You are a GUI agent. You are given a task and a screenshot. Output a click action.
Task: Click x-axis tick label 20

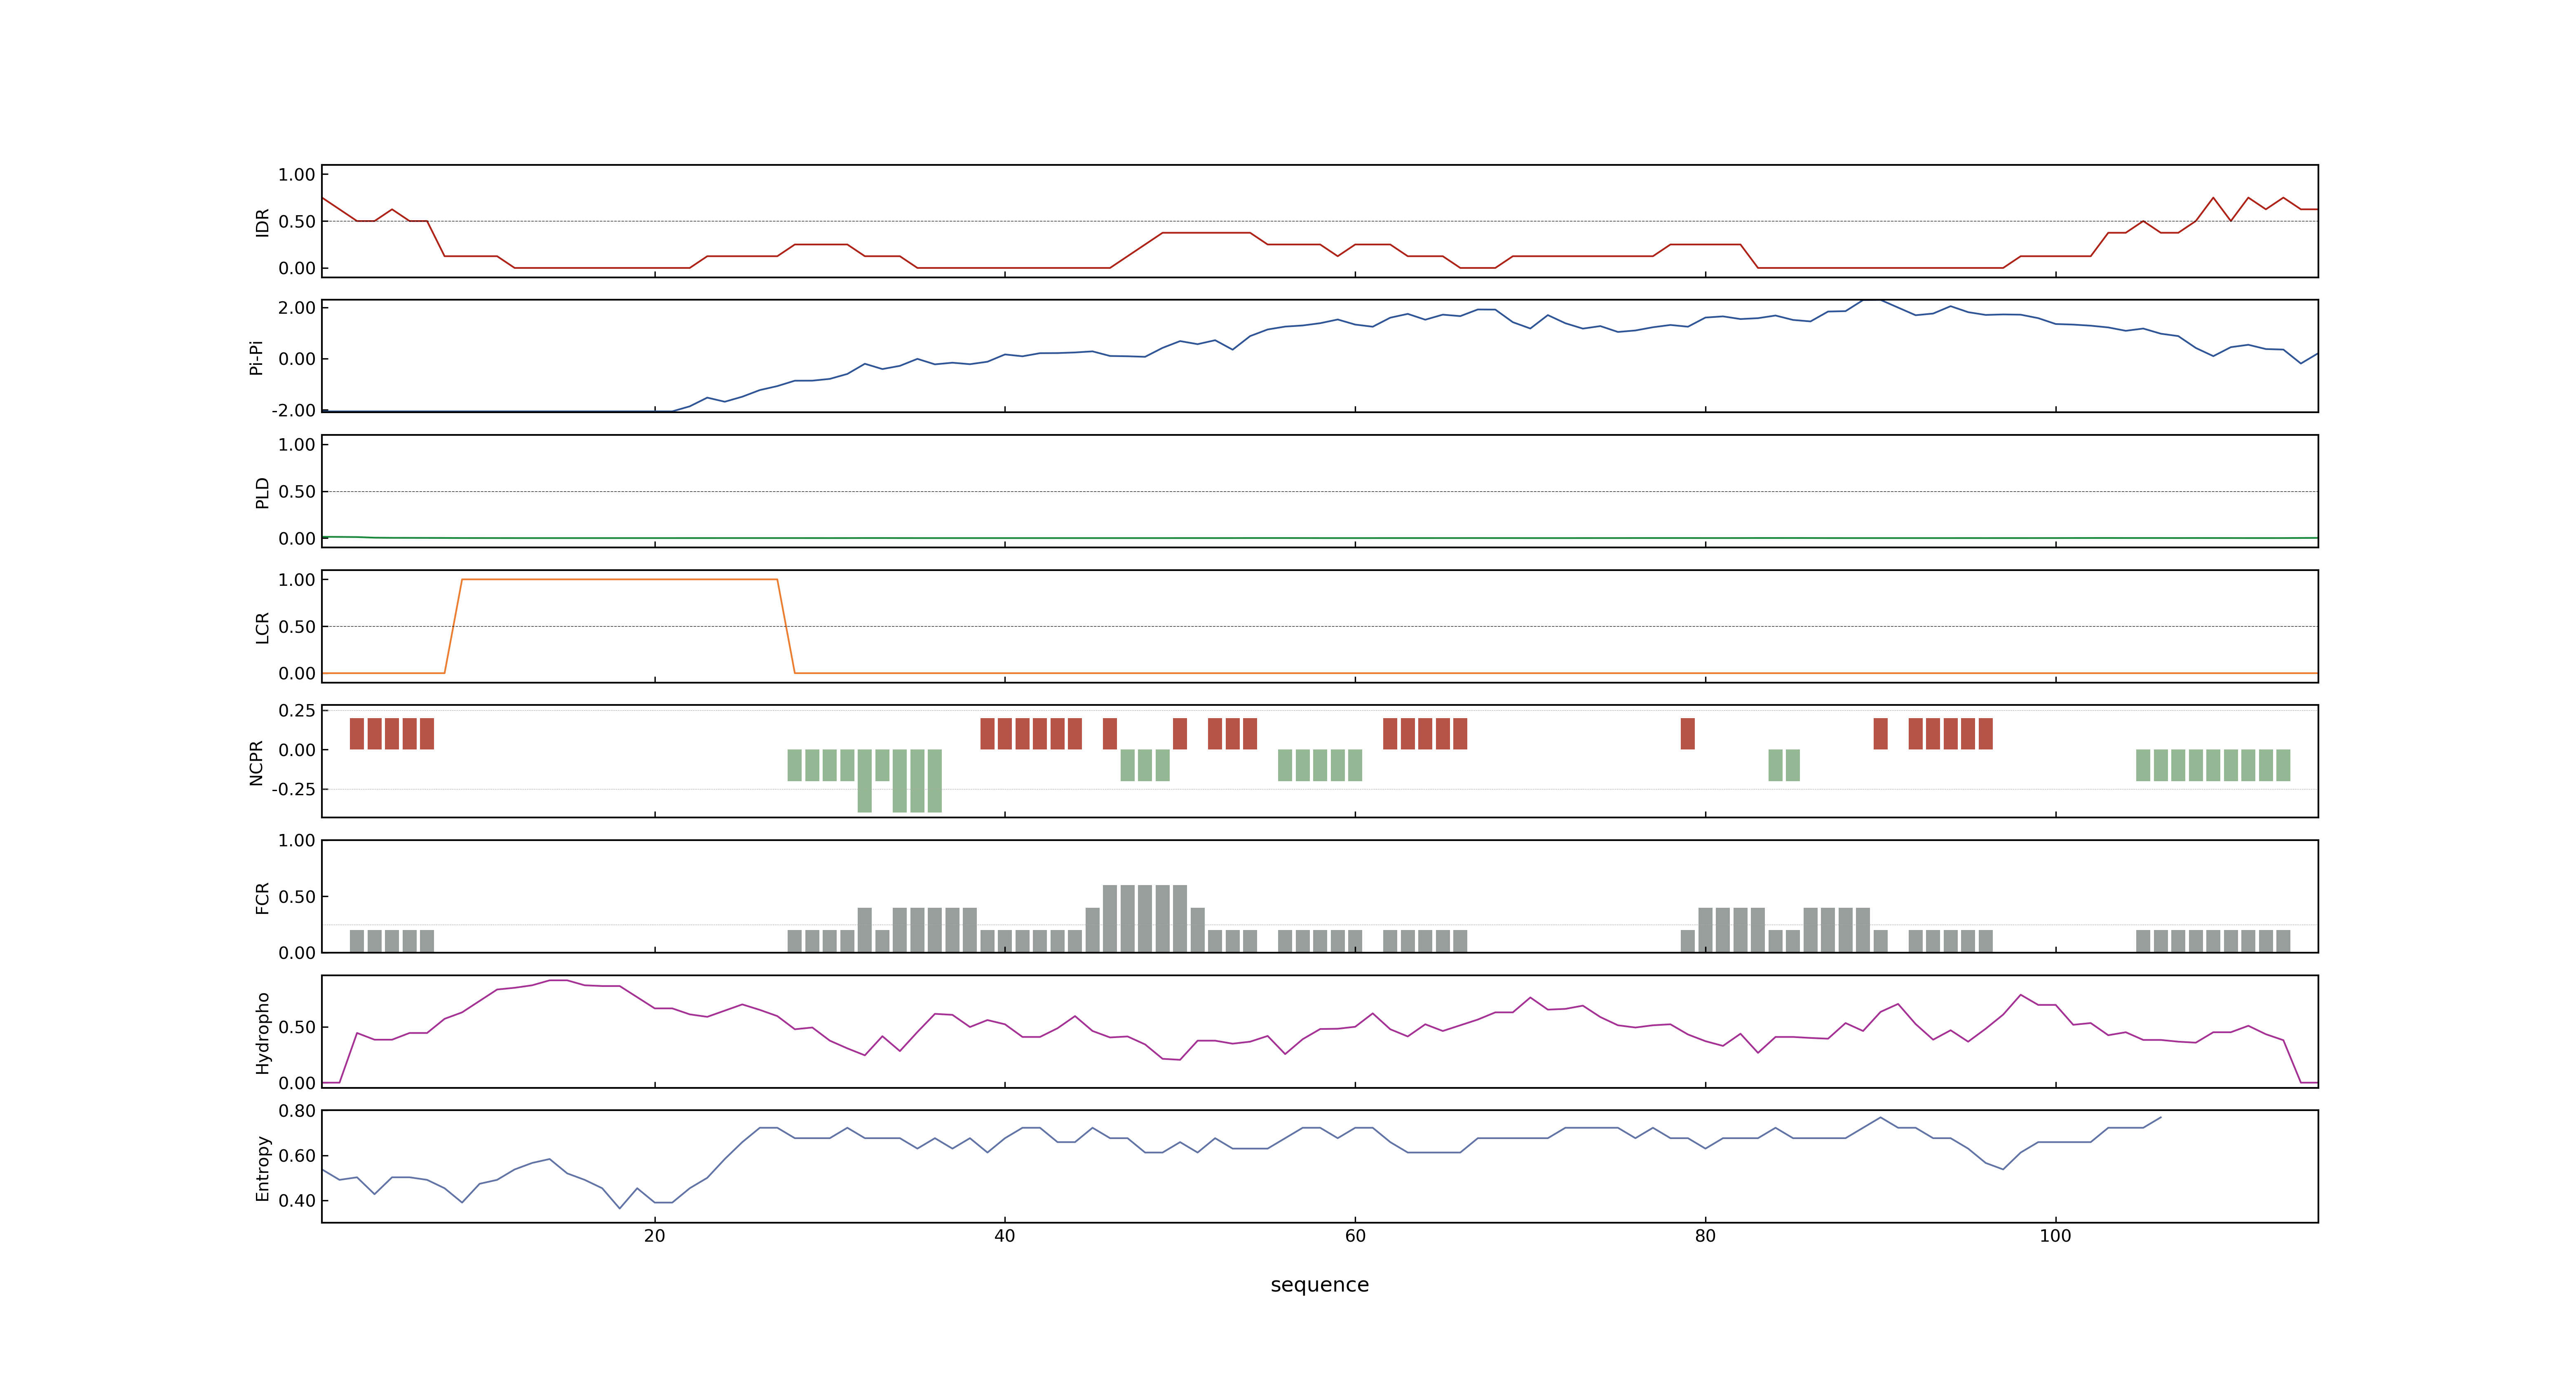click(x=654, y=1236)
